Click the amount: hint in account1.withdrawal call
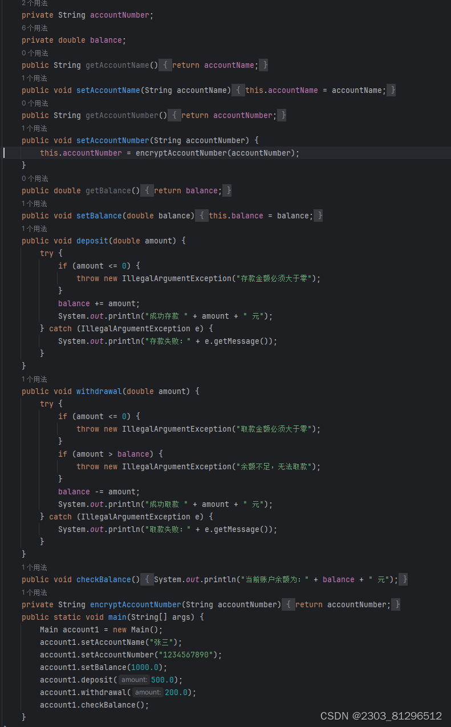 (x=148, y=692)
